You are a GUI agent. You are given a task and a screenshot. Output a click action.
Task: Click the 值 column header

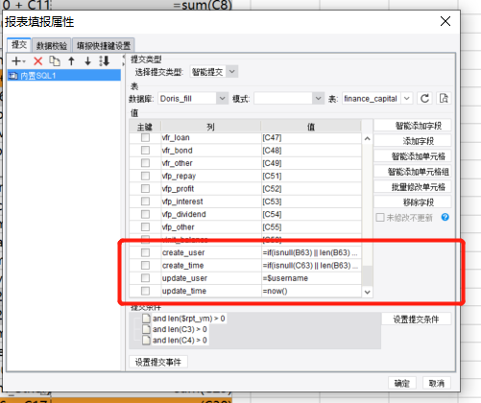click(311, 127)
